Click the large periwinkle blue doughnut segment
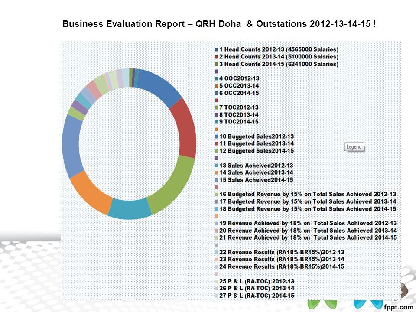Screen dimensions: 416x312 [x=72, y=147]
